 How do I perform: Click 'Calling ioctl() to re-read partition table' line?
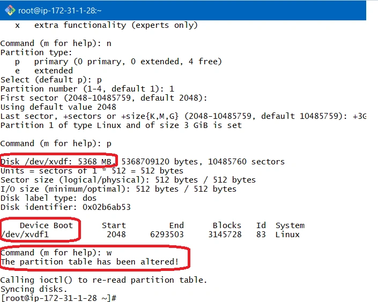[103, 280]
